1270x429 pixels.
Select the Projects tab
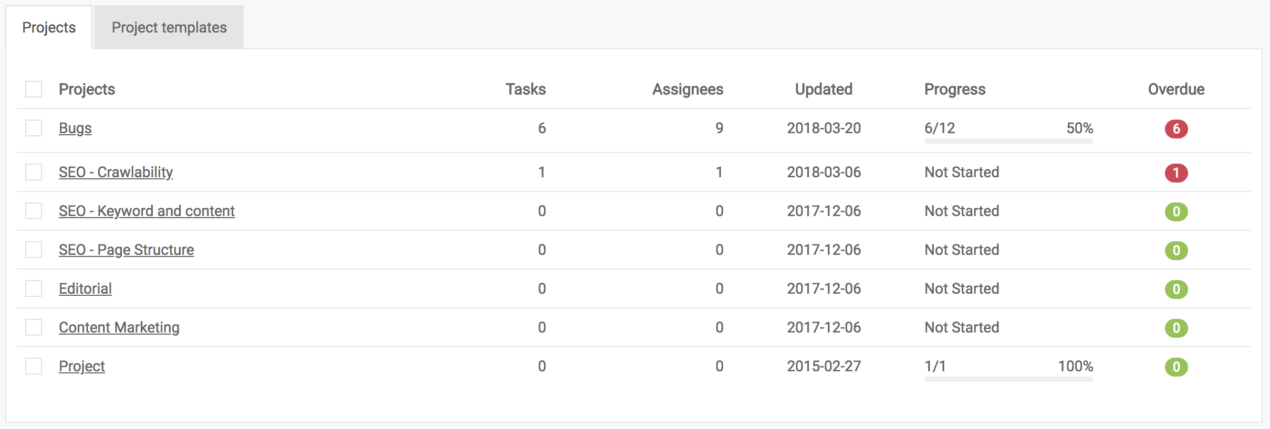(48, 27)
